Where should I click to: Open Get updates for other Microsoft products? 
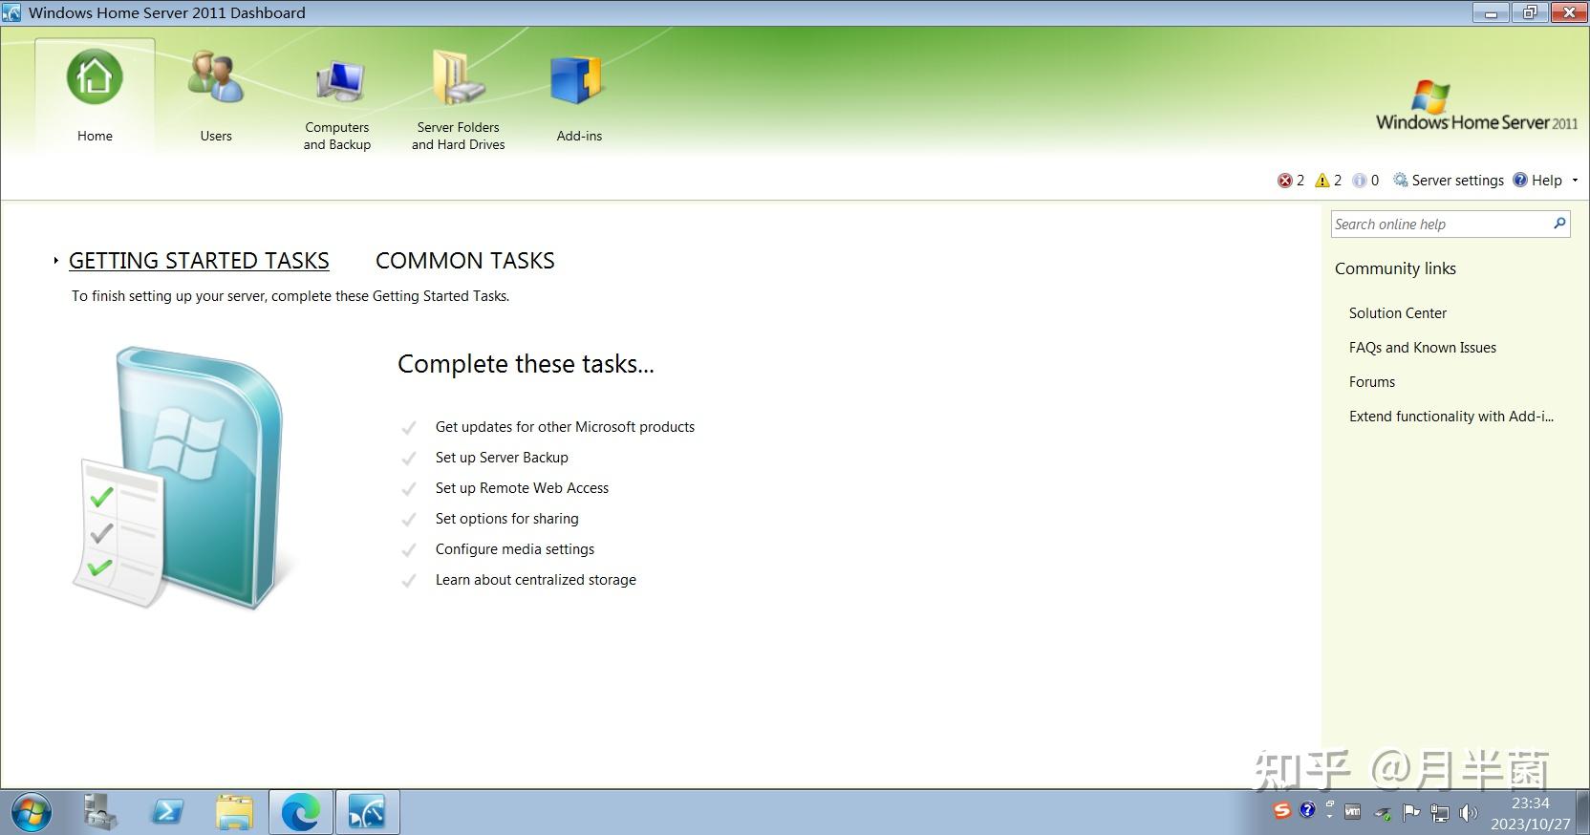pos(565,427)
